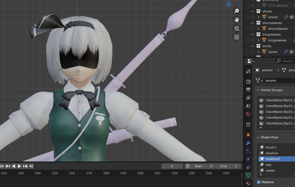Open the Modifiers wrench tab
The image size is (295, 187).
[x=248, y=143]
